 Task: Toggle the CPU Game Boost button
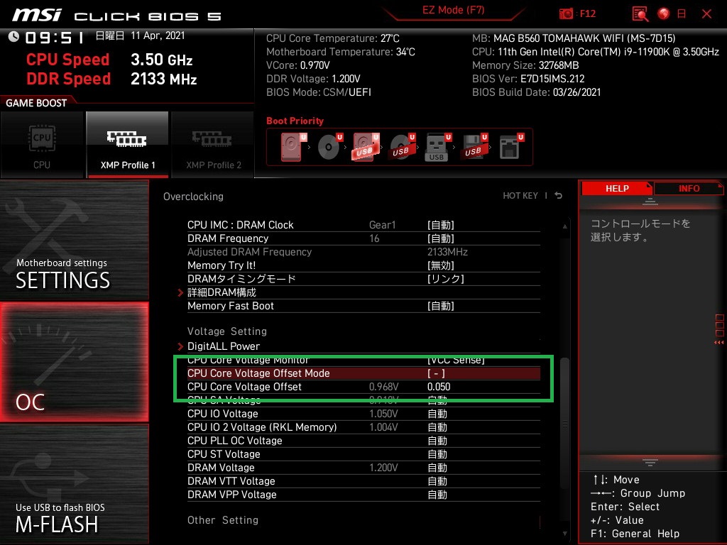pos(42,145)
